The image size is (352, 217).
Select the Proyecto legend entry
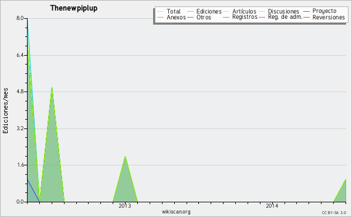(324, 11)
